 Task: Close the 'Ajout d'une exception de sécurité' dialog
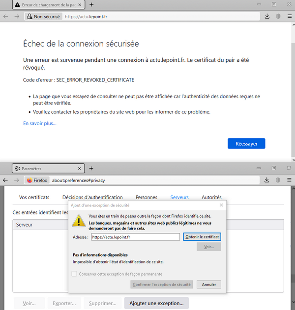tap(221, 205)
